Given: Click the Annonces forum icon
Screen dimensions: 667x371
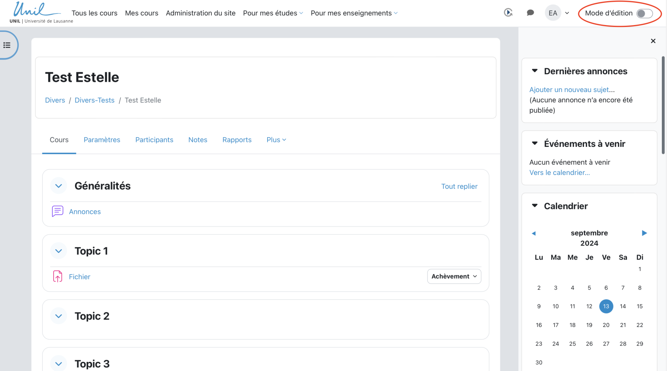Looking at the screenshot, I should click(x=58, y=211).
